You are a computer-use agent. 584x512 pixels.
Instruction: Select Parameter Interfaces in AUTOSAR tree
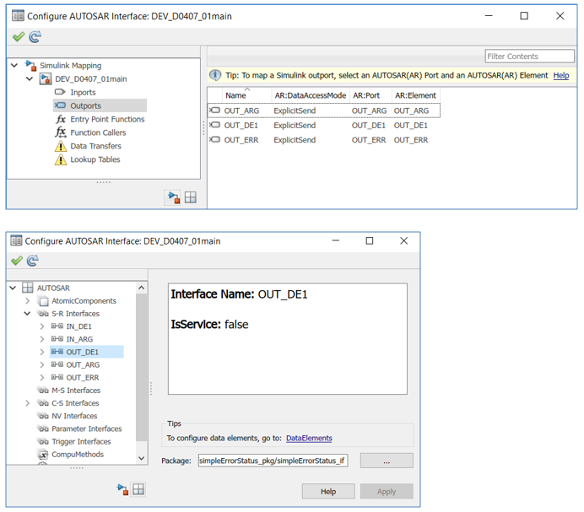tap(86, 428)
